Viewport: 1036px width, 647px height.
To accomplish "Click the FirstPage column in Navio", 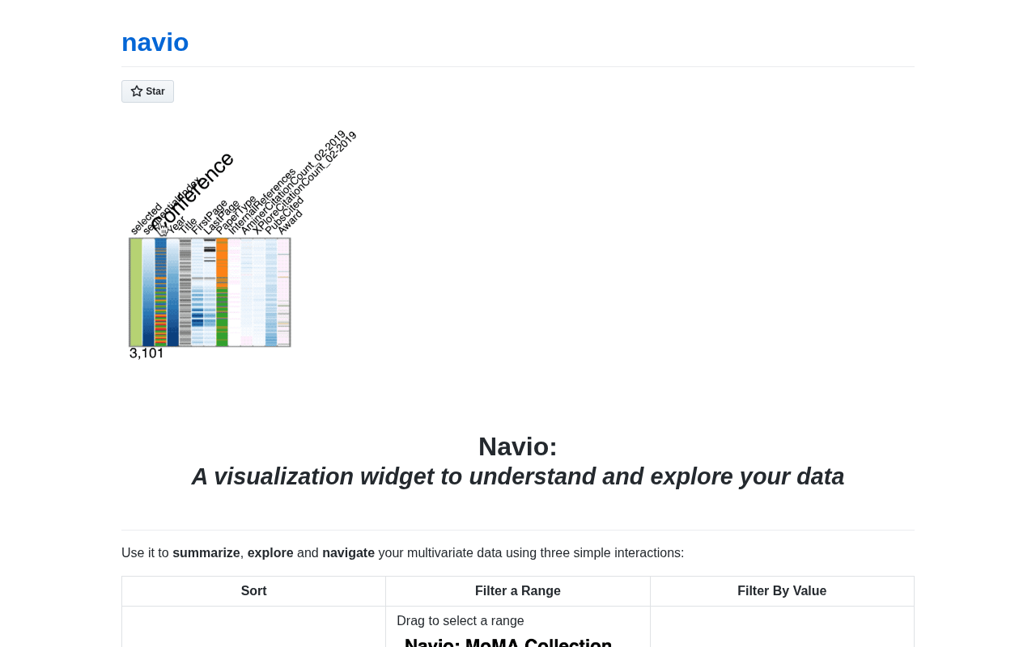I will coord(197,292).
